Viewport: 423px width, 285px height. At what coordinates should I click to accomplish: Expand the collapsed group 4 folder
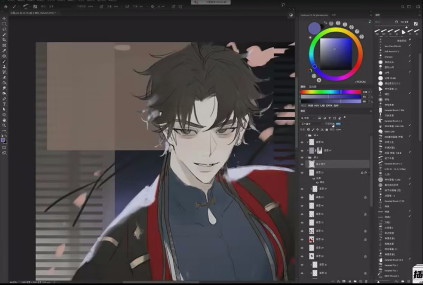coord(307,135)
